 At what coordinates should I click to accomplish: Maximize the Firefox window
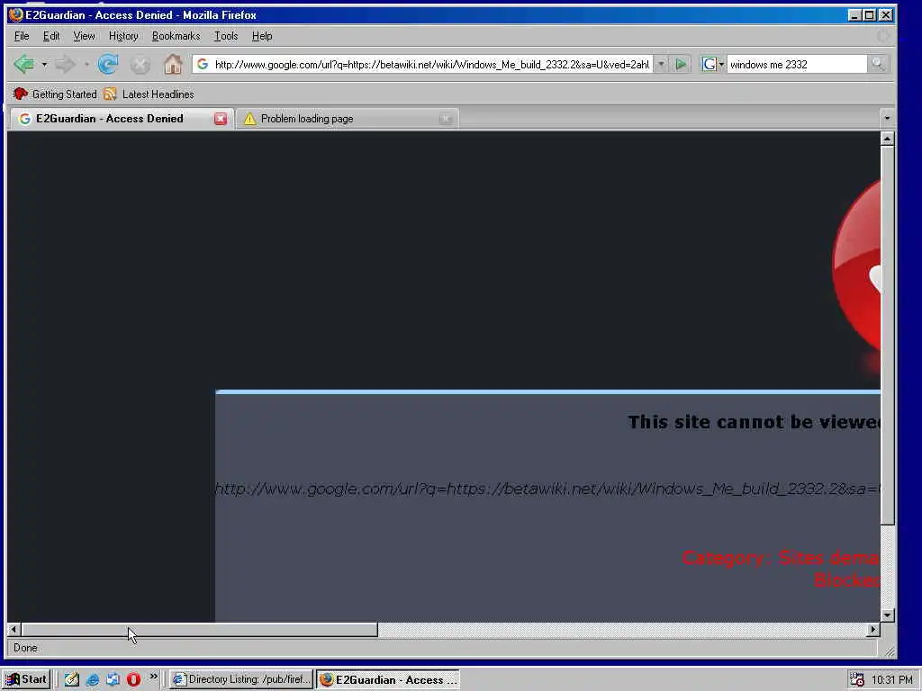pos(870,15)
